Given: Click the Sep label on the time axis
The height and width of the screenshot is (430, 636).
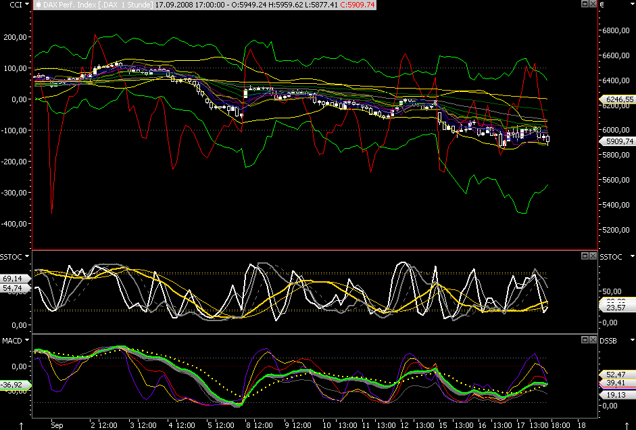Looking at the screenshot, I should pyautogui.click(x=57, y=426).
